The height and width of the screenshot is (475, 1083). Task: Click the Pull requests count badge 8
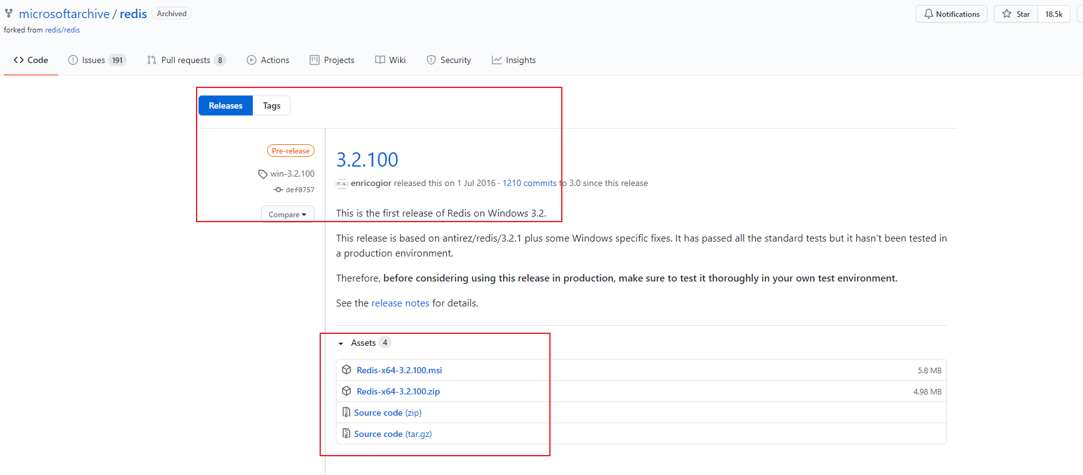220,60
